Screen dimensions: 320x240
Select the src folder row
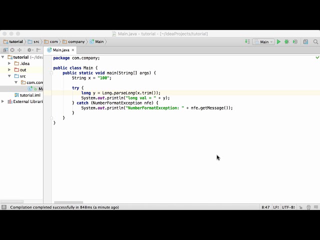click(x=21, y=76)
